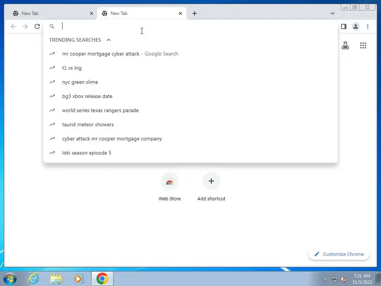Open Chrome three-dot menu
Image resolution: width=381 pixels, height=286 pixels.
368,26
